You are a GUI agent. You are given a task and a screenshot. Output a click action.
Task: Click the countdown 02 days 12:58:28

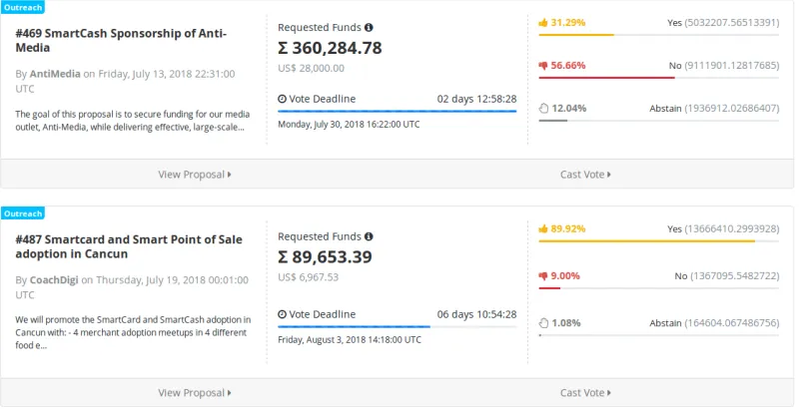tap(477, 99)
